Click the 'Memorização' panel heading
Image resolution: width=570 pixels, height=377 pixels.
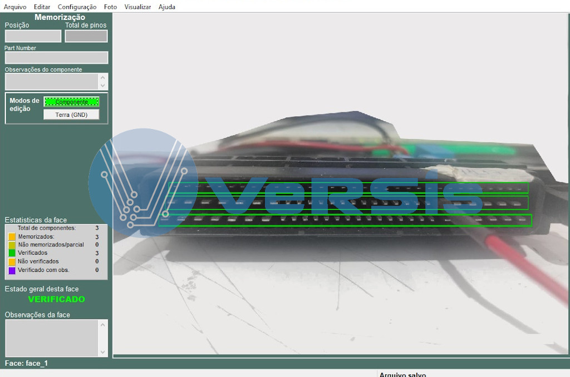[x=60, y=17]
